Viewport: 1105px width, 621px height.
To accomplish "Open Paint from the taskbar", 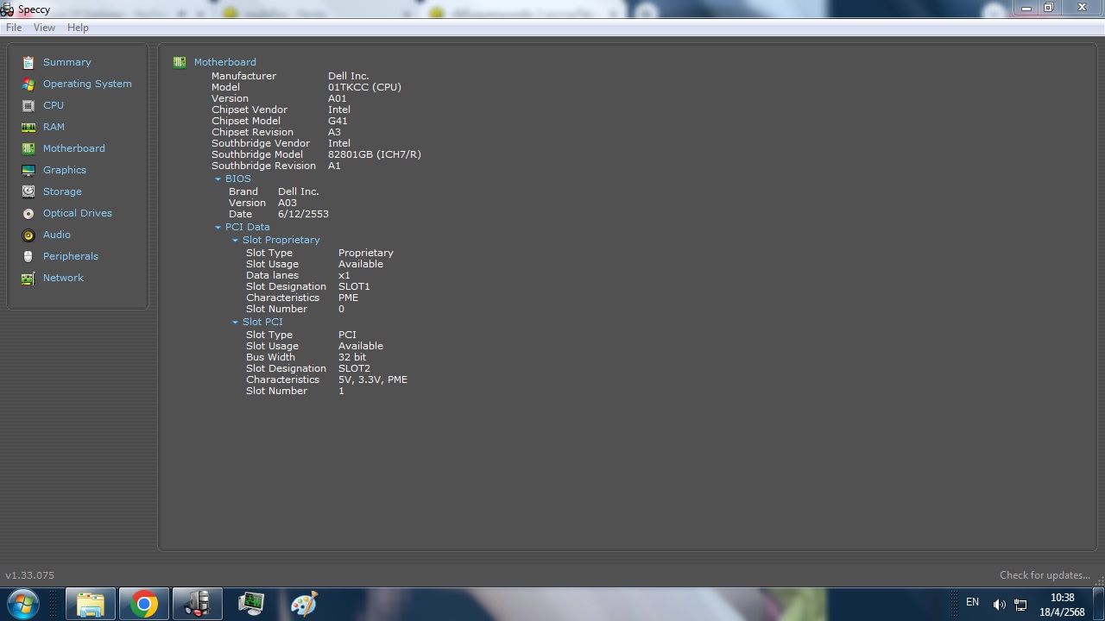I will point(304,603).
